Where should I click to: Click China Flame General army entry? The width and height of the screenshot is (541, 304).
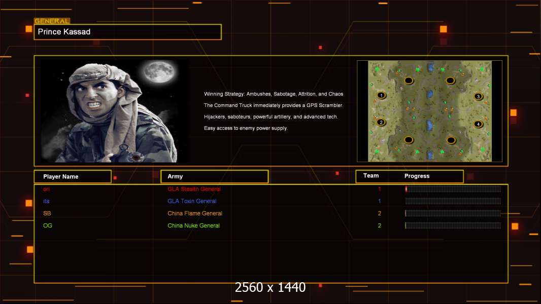(x=194, y=213)
